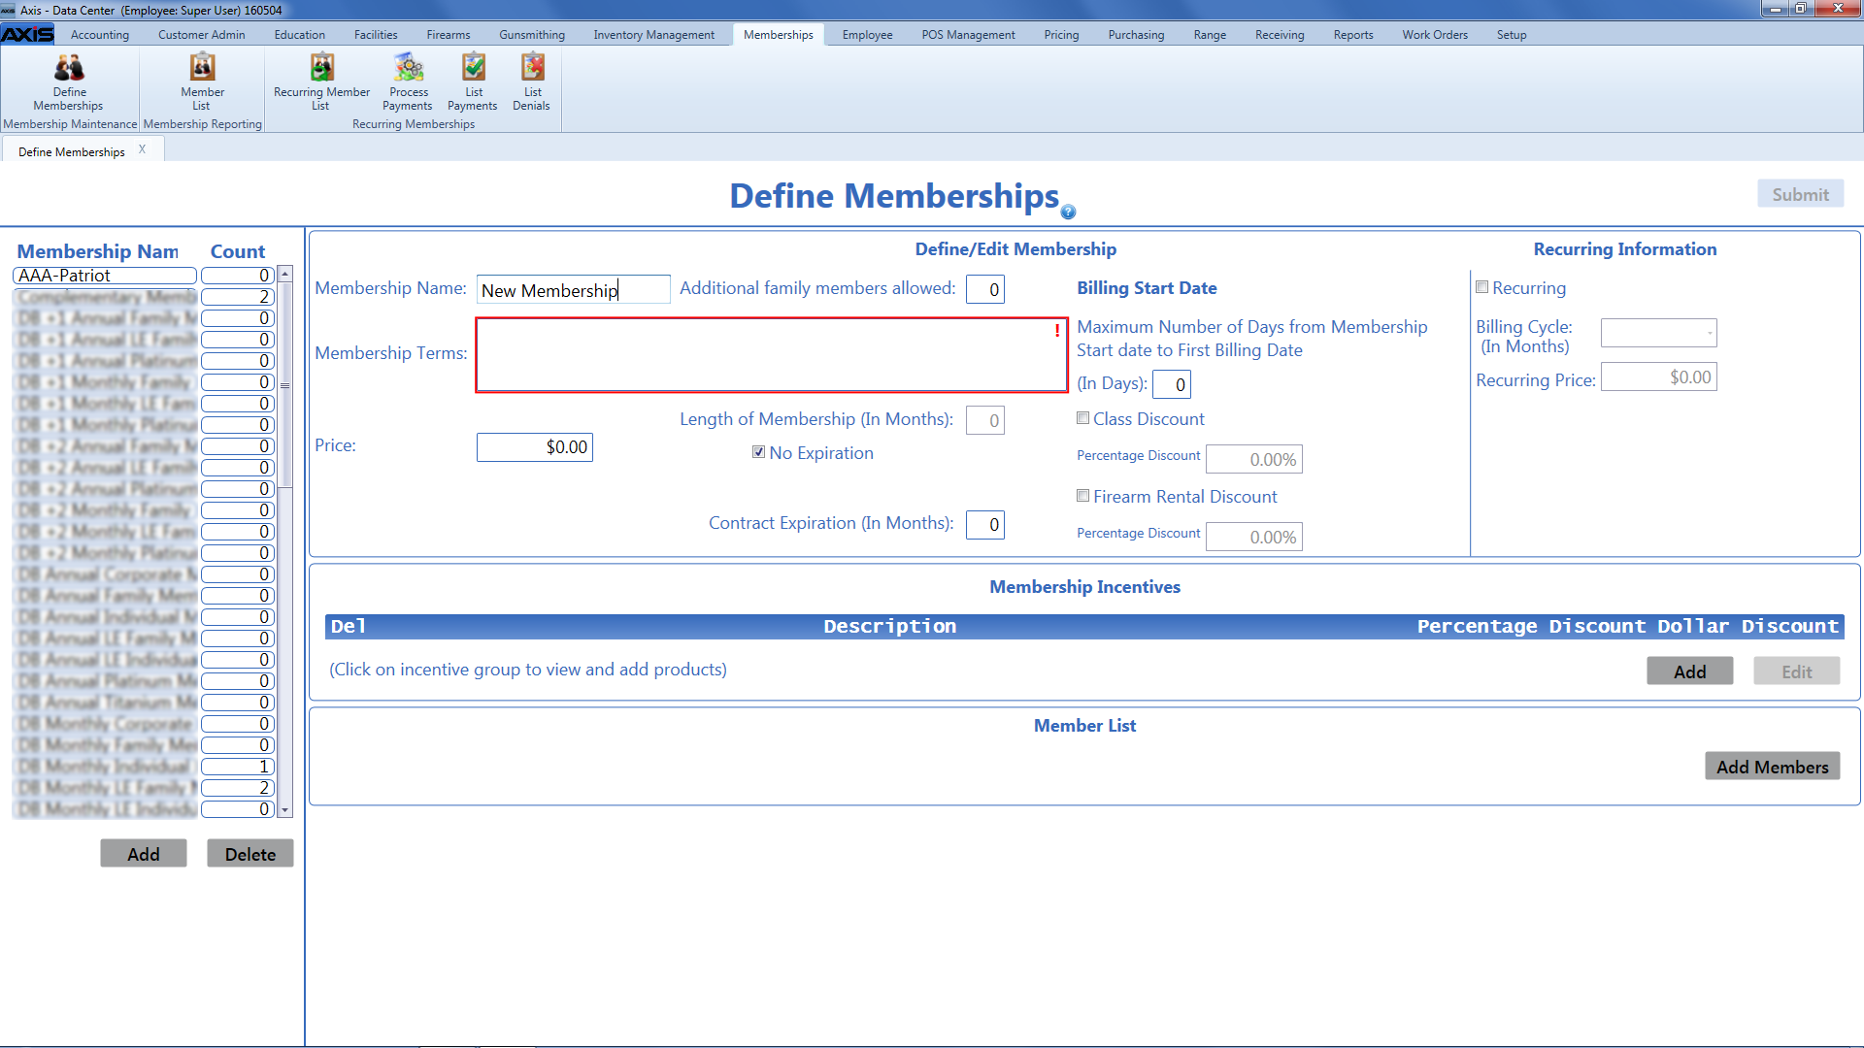Click the membership list scroll-down arrow
This screenshot has height=1048, width=1864.
[x=285, y=809]
